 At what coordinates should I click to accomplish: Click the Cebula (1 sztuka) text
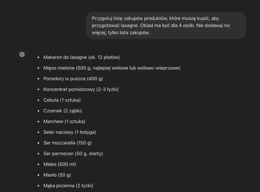62,100
